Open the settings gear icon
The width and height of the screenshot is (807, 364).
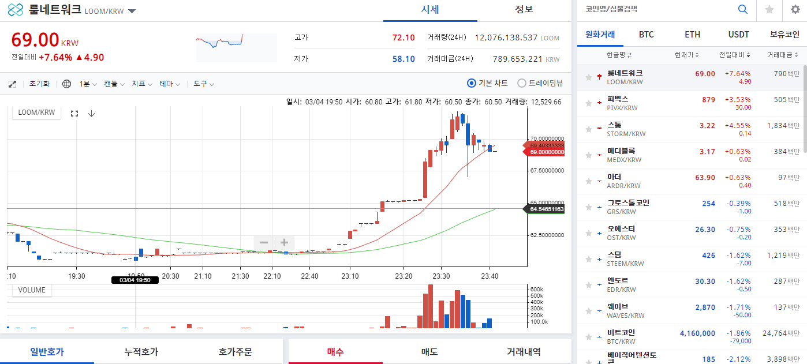[795, 9]
